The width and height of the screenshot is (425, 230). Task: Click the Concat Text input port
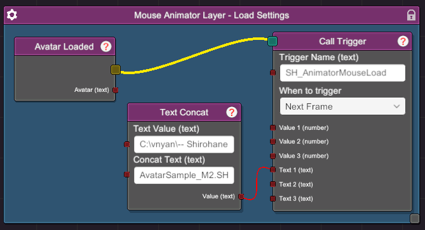click(x=127, y=175)
